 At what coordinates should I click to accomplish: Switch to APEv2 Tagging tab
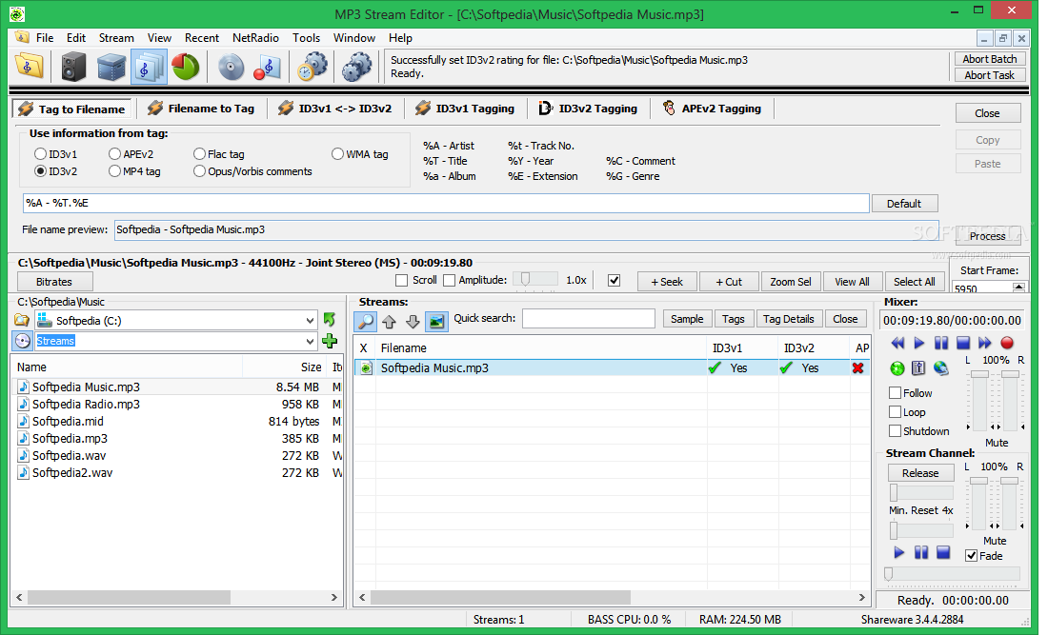[712, 109]
